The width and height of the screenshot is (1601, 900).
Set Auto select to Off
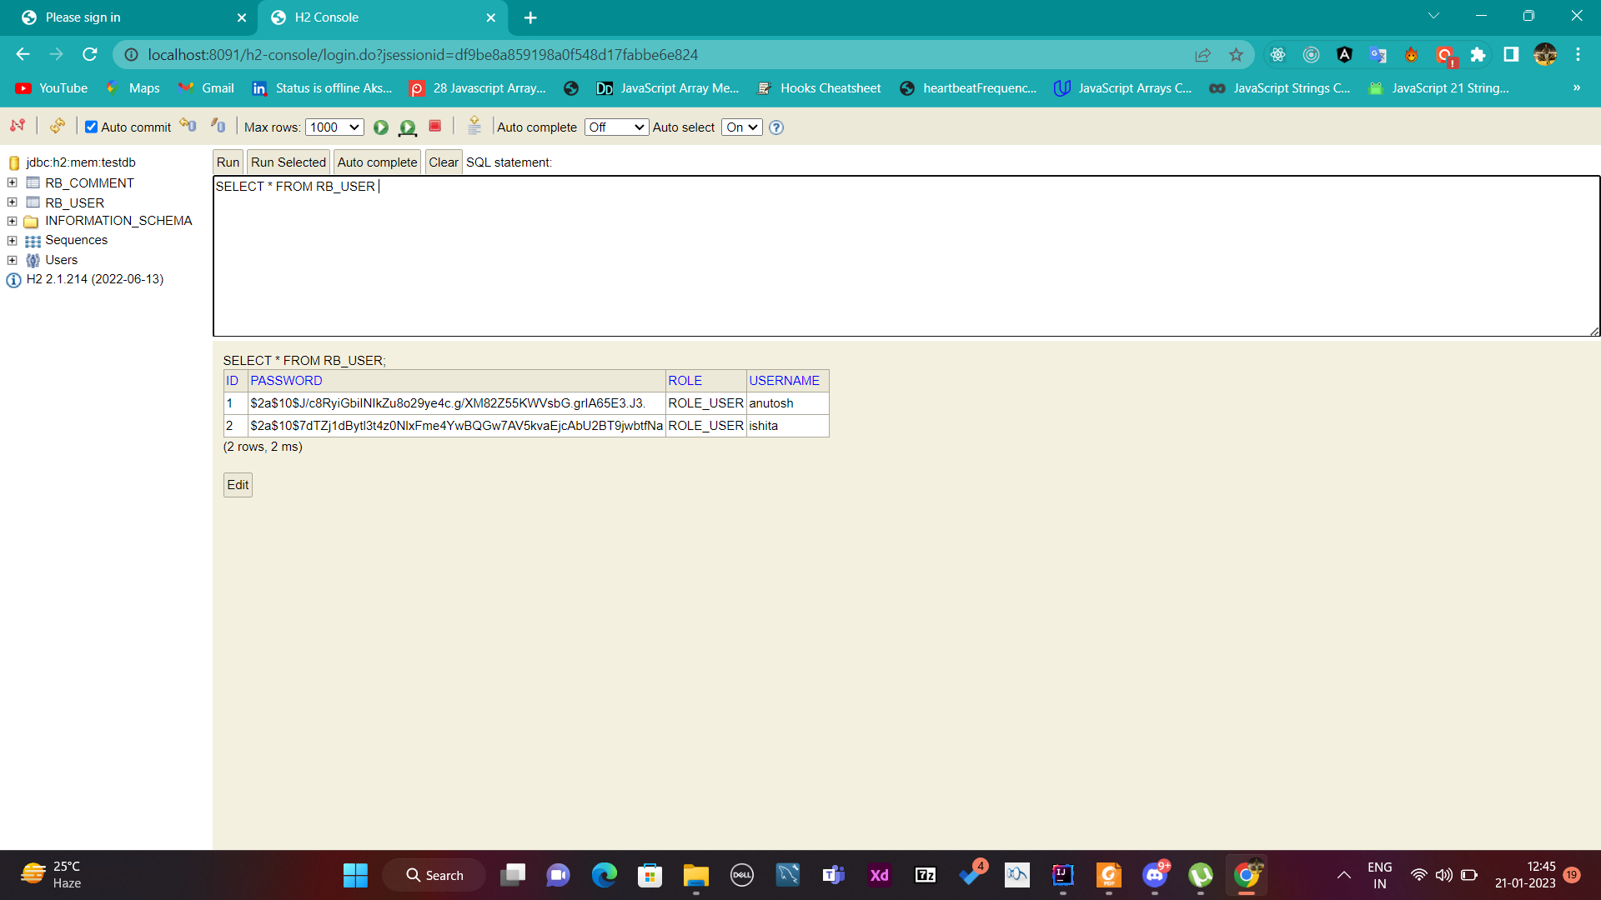[740, 127]
